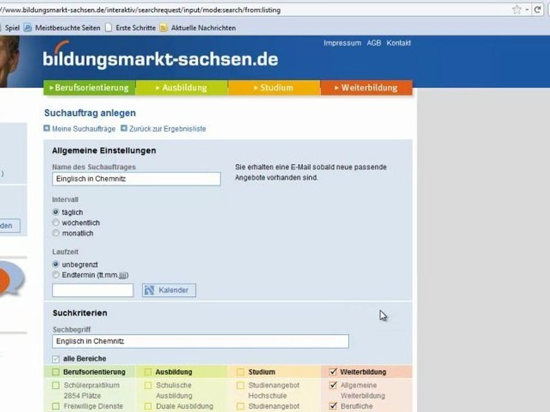
Task: Select Endtermin Laufzeit option
Action: coord(56,275)
